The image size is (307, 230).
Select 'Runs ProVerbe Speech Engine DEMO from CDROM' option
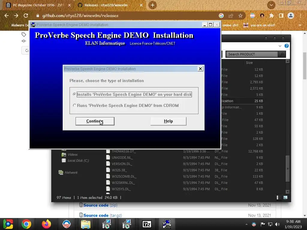(126, 106)
